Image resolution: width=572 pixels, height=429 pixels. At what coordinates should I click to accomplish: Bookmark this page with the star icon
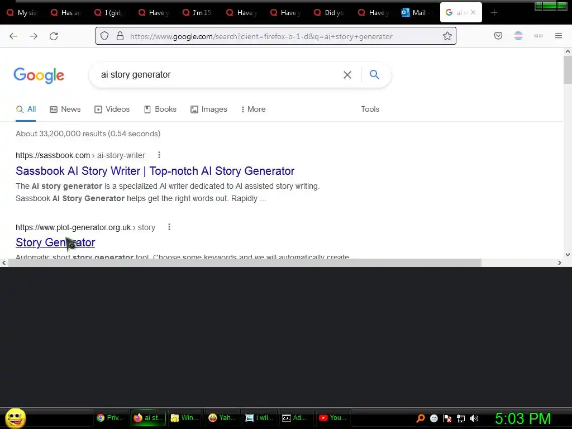pos(447,36)
